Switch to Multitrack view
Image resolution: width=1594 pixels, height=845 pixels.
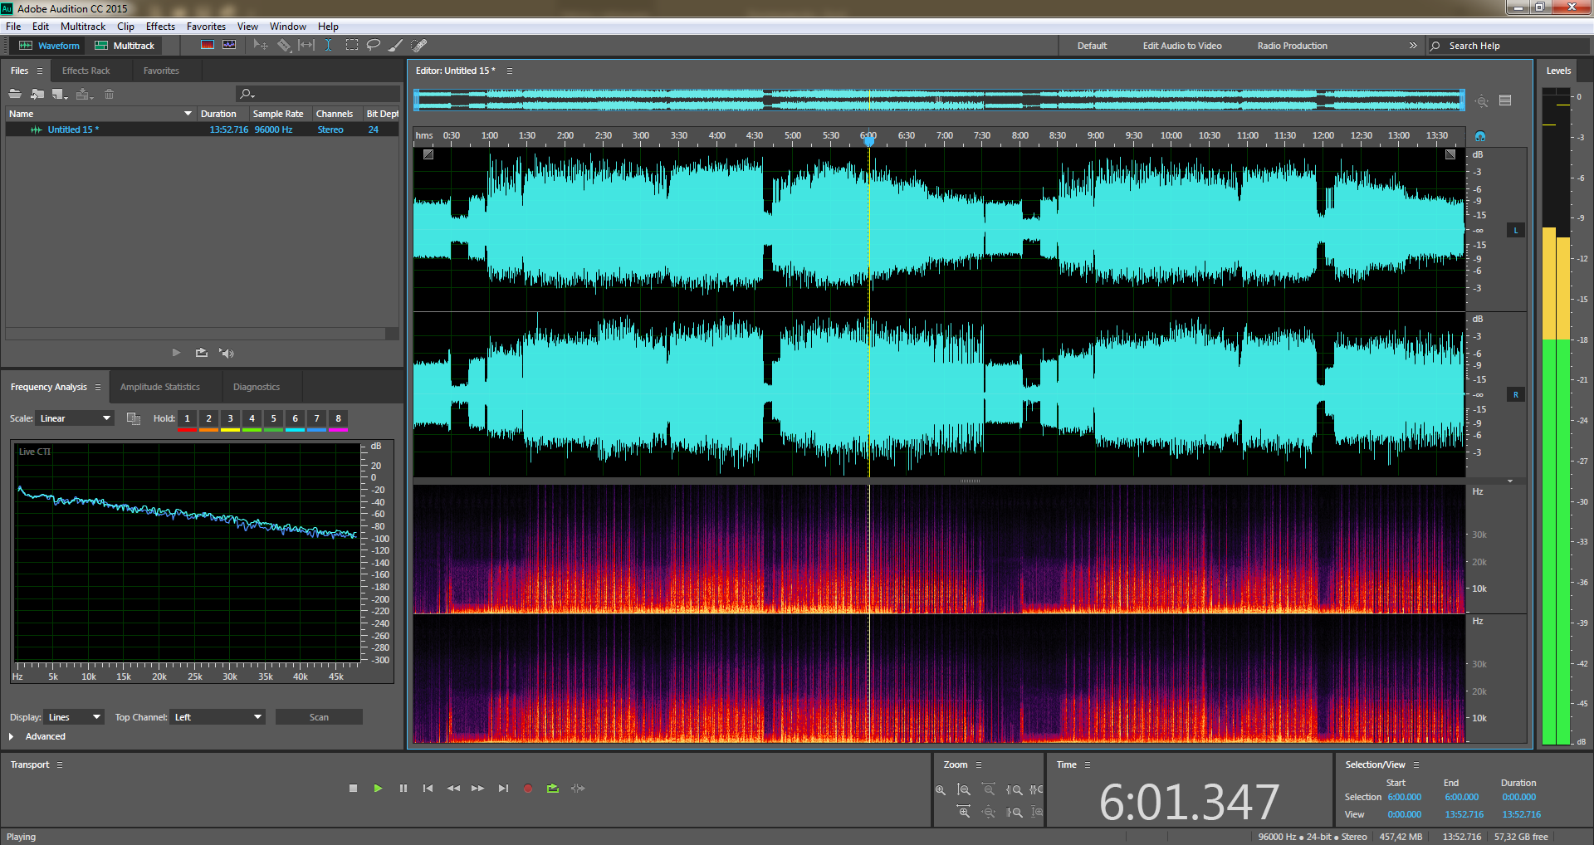(x=125, y=46)
